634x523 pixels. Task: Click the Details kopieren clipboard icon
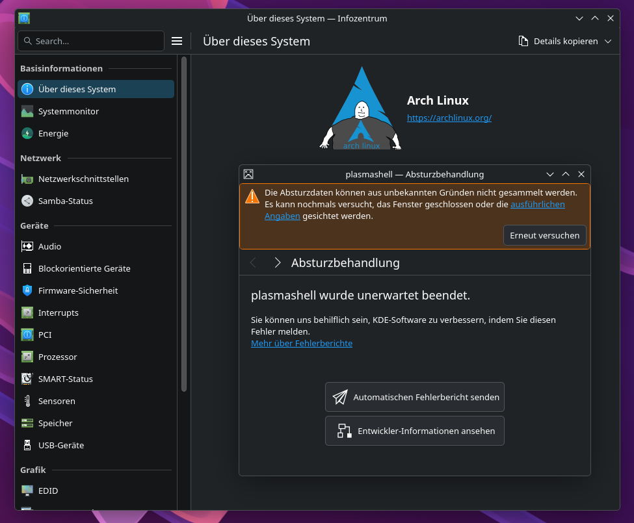[x=523, y=41]
